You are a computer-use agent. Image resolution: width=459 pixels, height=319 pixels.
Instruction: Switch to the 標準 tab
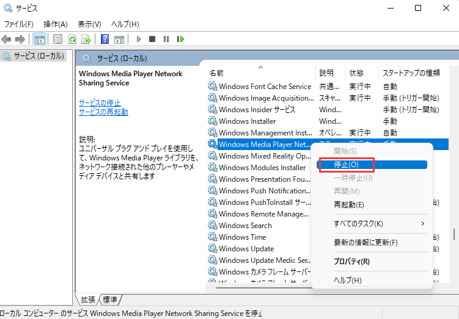coord(110,299)
